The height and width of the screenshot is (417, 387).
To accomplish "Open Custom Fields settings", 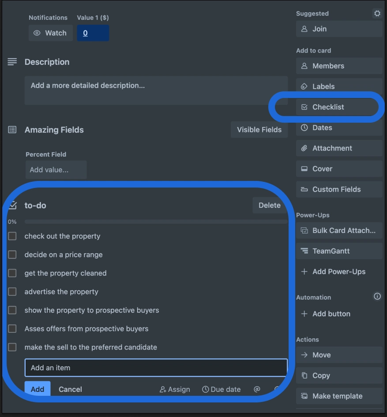I will [338, 189].
